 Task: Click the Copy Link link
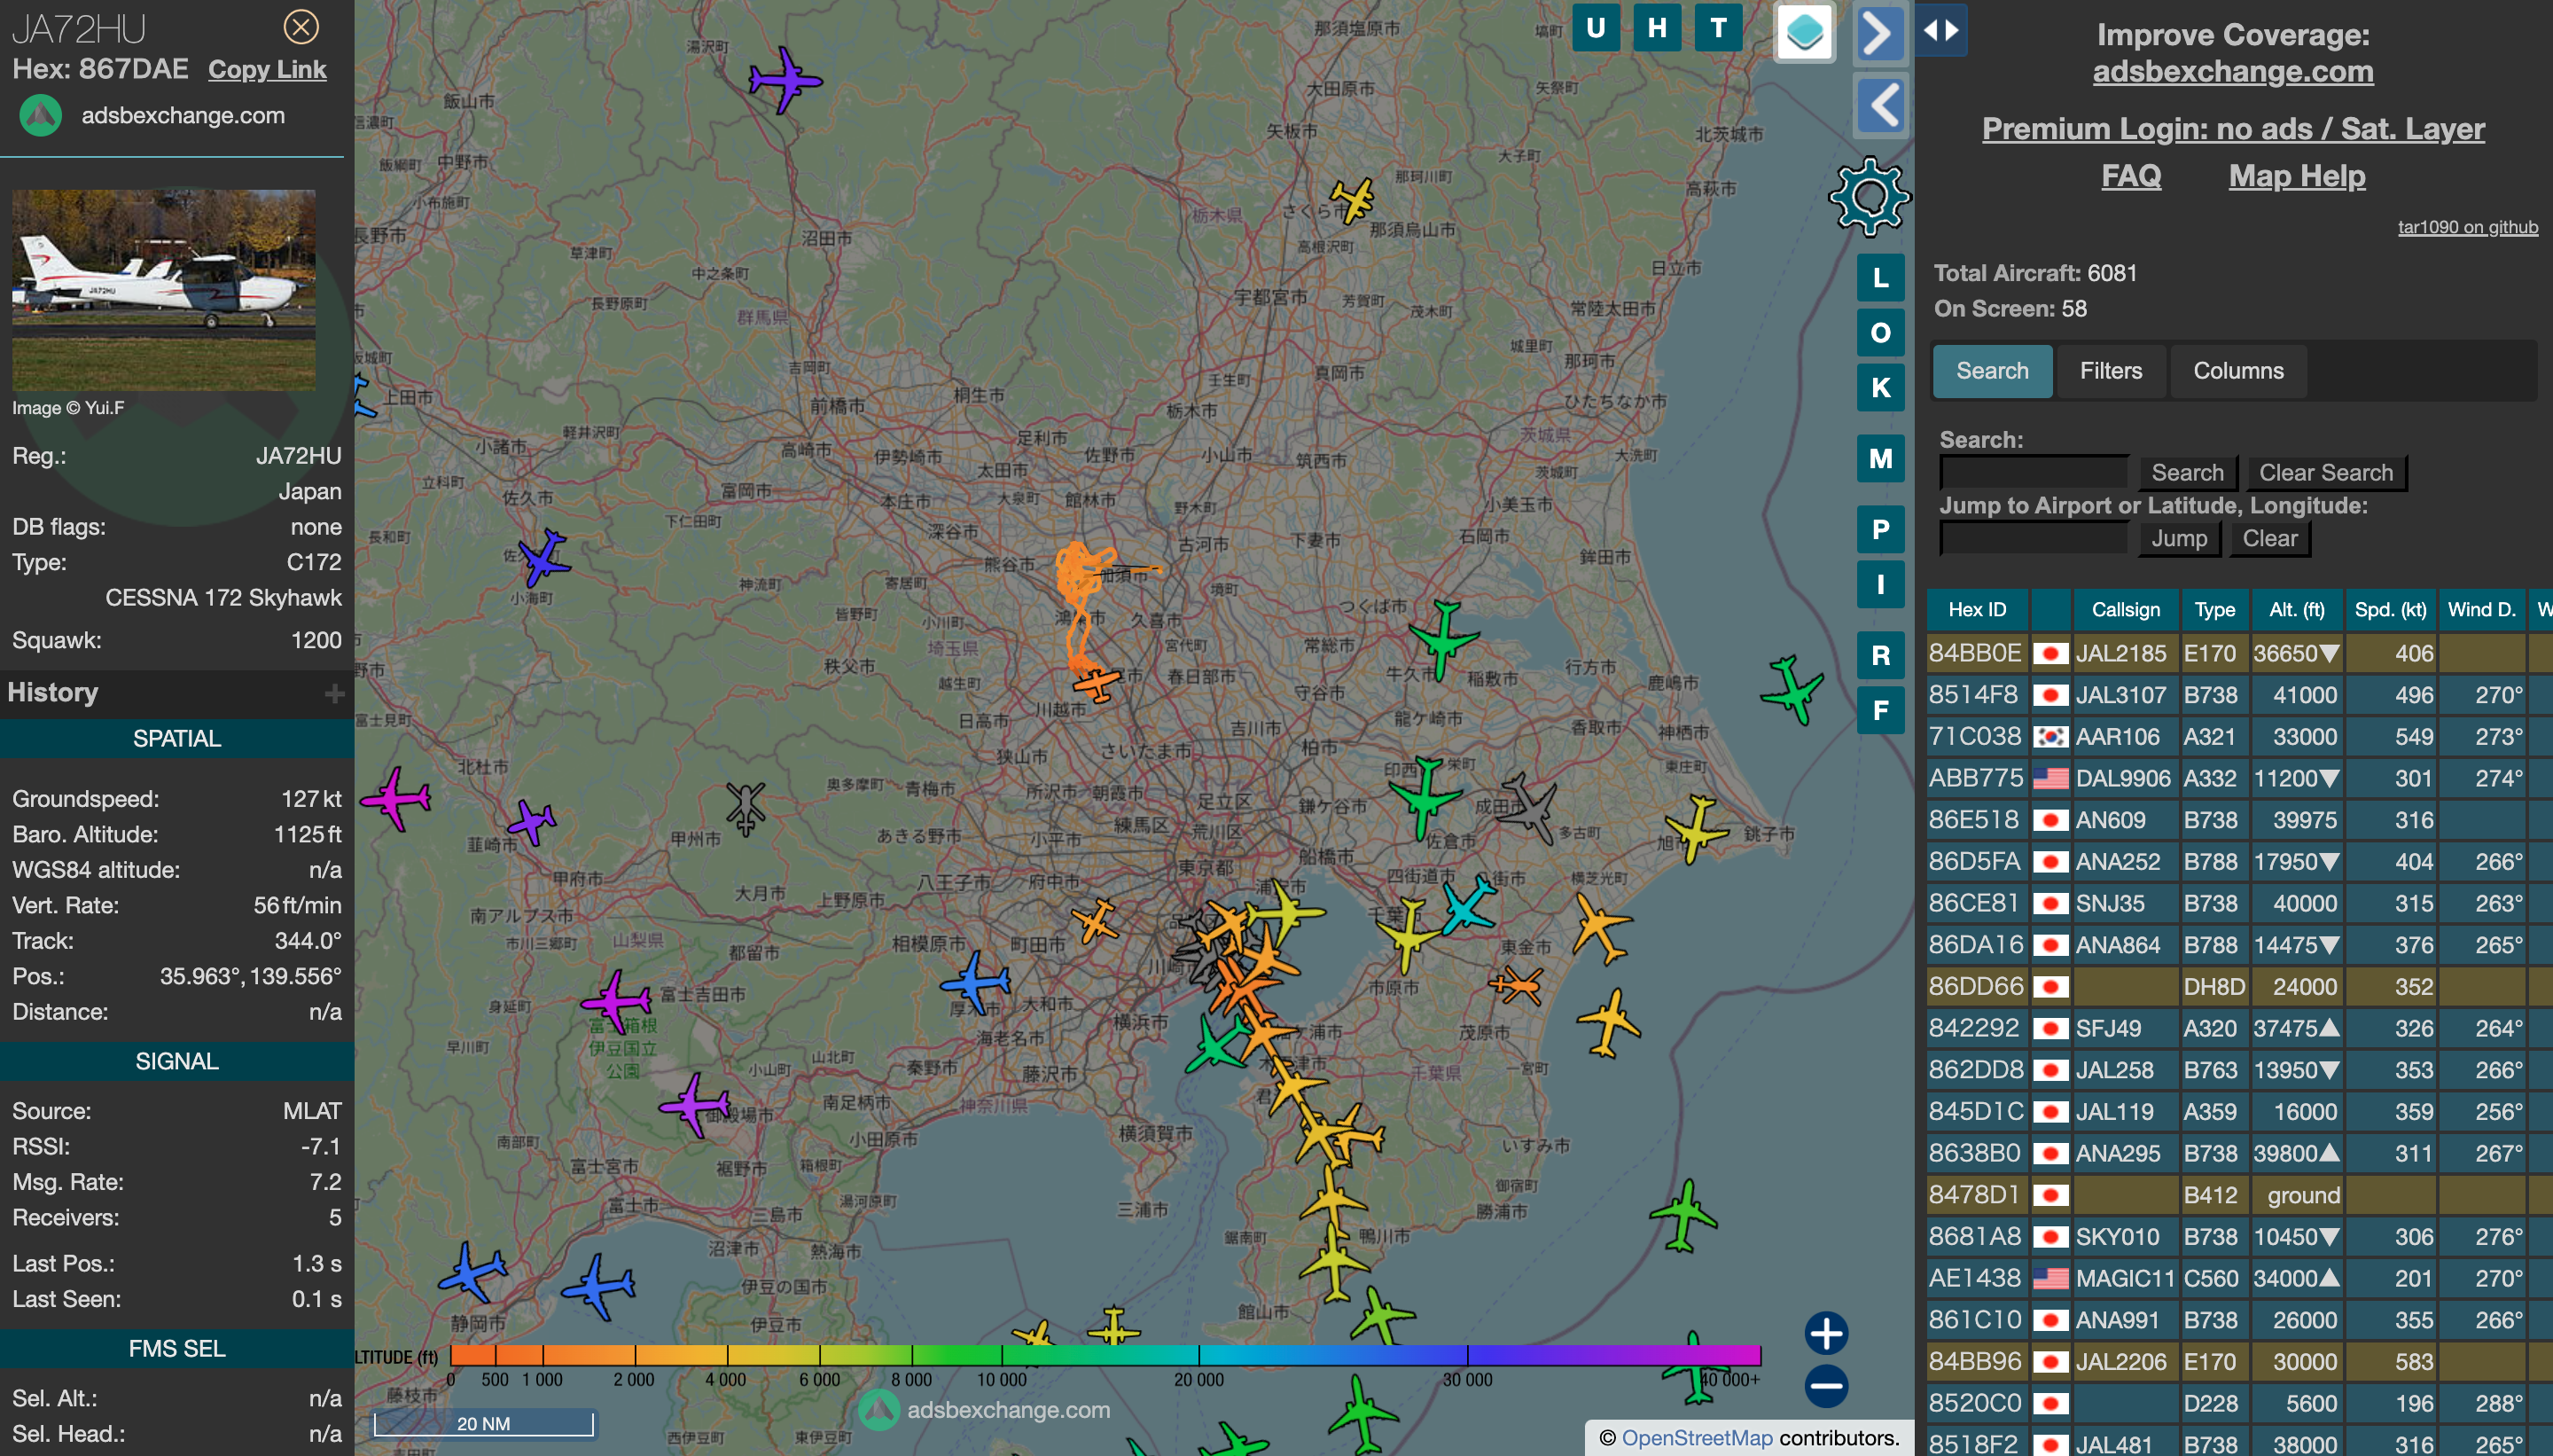pyautogui.click(x=267, y=69)
